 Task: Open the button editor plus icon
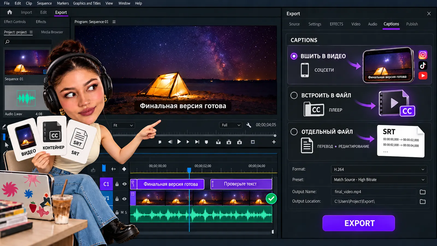(x=274, y=142)
